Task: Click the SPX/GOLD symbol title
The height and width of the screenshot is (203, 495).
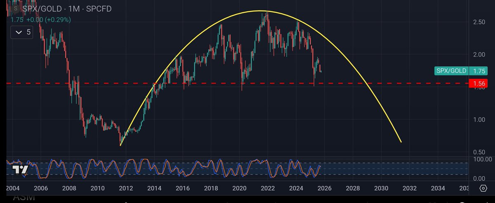Action: [42, 8]
